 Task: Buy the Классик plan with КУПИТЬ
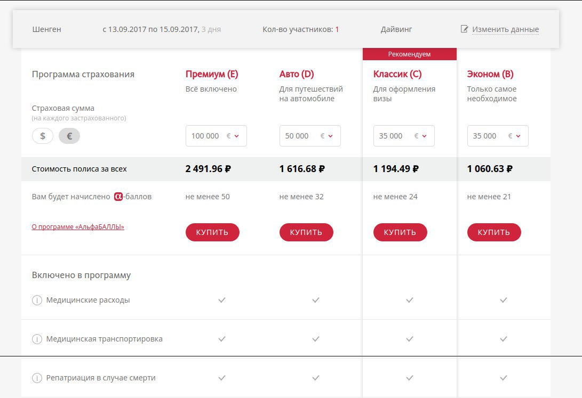400,232
